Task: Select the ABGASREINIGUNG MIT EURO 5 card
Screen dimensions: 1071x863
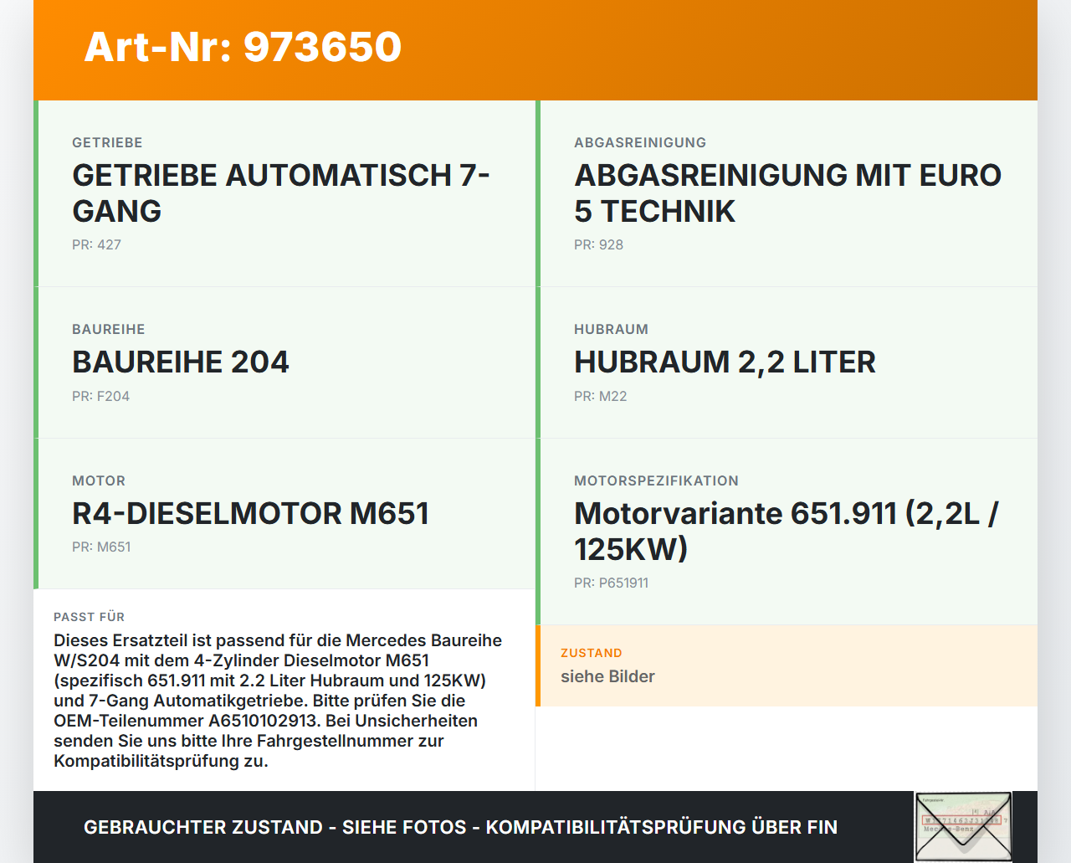Action: point(787,193)
